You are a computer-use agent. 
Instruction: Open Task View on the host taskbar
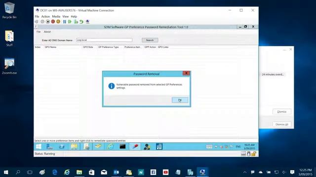pos(30,172)
